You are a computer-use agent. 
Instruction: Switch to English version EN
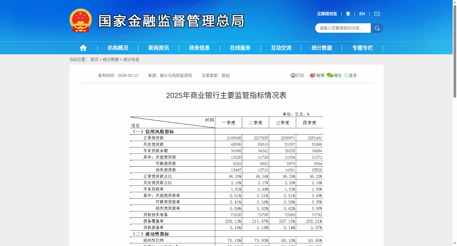point(362,14)
